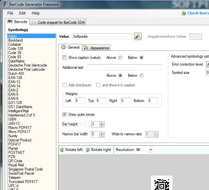Click the barcode icon on Barcode tab
This screenshot has height=190, width=209.
pyautogui.click(x=10, y=22)
